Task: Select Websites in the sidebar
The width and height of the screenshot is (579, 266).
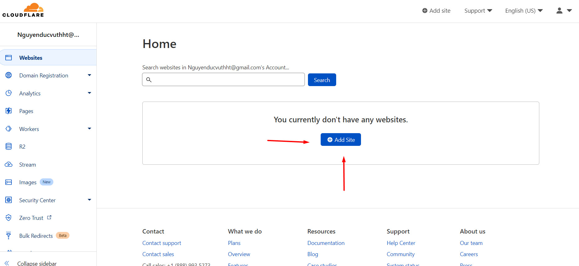Action: point(48,58)
